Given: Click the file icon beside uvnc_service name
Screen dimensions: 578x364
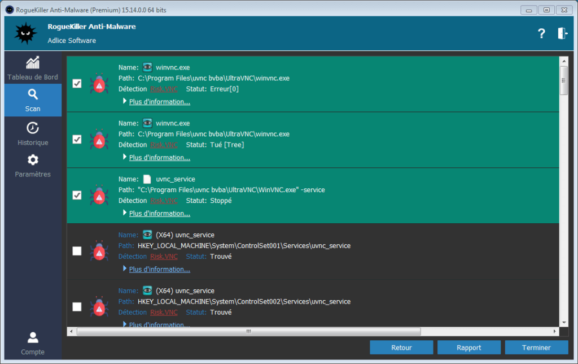Looking at the screenshot, I should click(147, 179).
